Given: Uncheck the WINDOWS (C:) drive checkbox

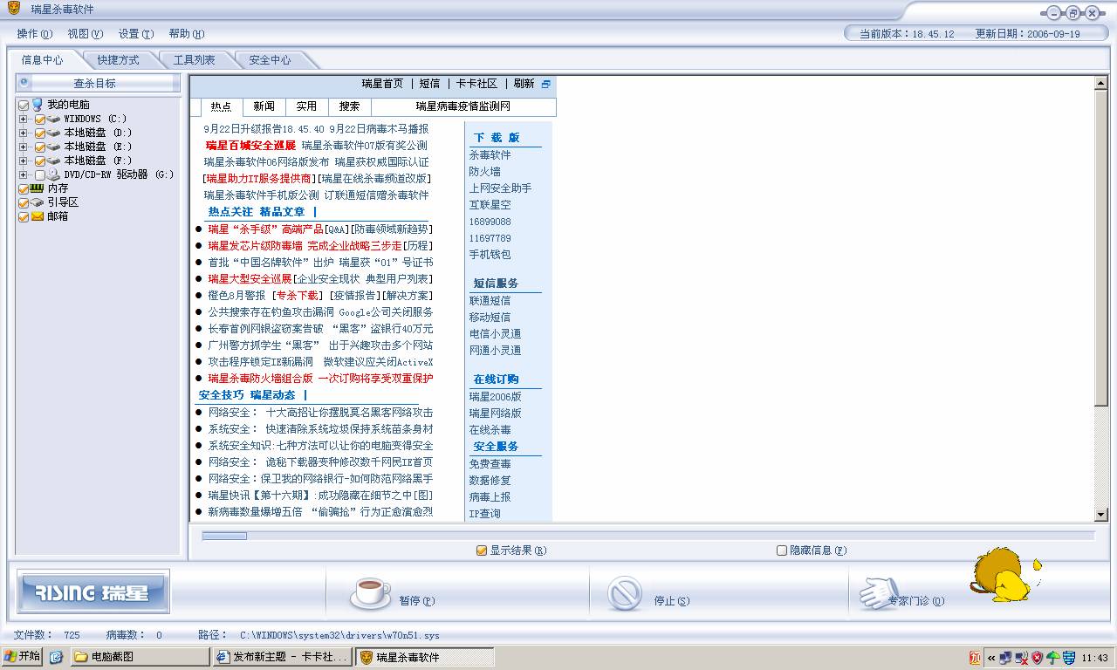Looking at the screenshot, I should pos(40,119).
